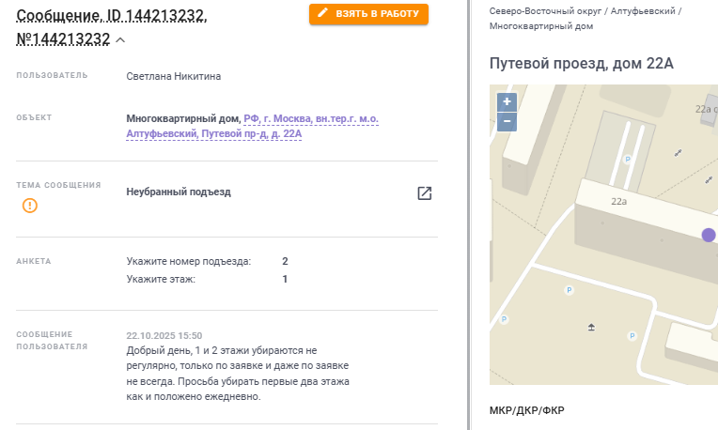Collapse the message ID header chevron
This screenshot has width=718, height=430.
click(120, 39)
